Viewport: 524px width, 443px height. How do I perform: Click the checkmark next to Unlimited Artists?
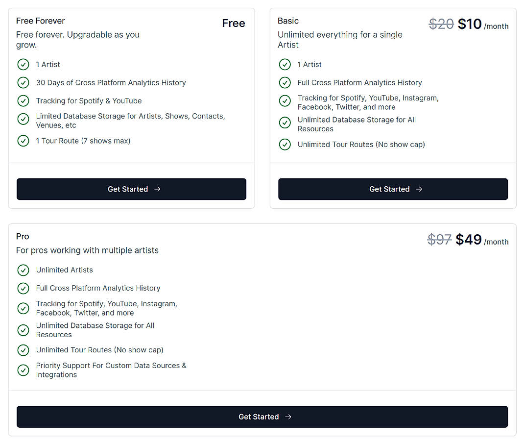click(24, 270)
